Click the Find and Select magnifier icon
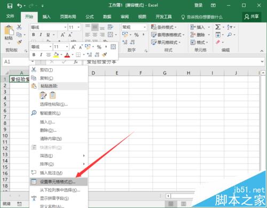This screenshot has height=208, width=267. (230, 35)
